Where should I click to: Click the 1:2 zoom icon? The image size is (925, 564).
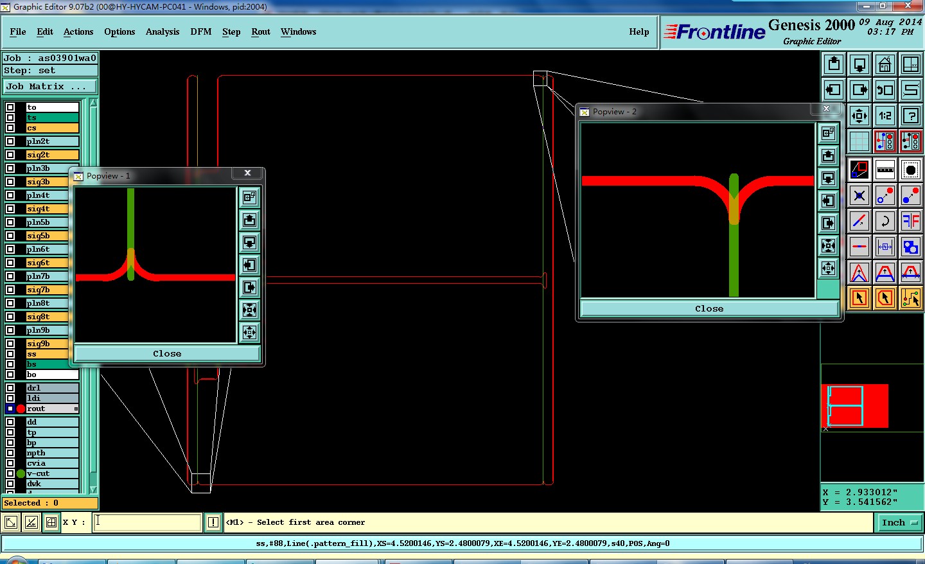tap(885, 116)
